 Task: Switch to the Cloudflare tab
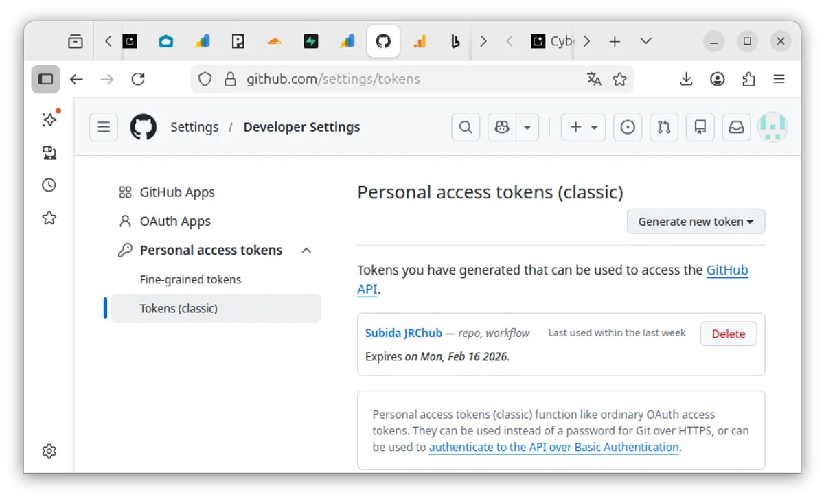[x=274, y=42]
